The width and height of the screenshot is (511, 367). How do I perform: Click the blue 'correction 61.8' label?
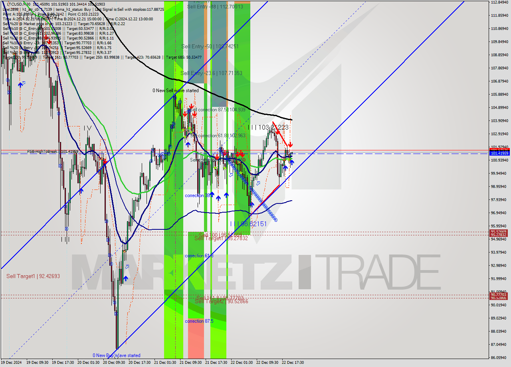point(199,256)
